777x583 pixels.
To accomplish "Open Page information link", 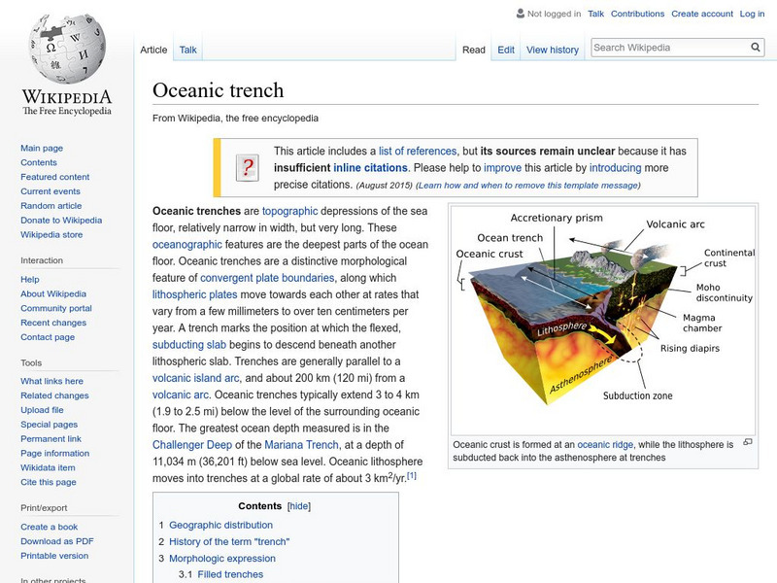I will [55, 453].
